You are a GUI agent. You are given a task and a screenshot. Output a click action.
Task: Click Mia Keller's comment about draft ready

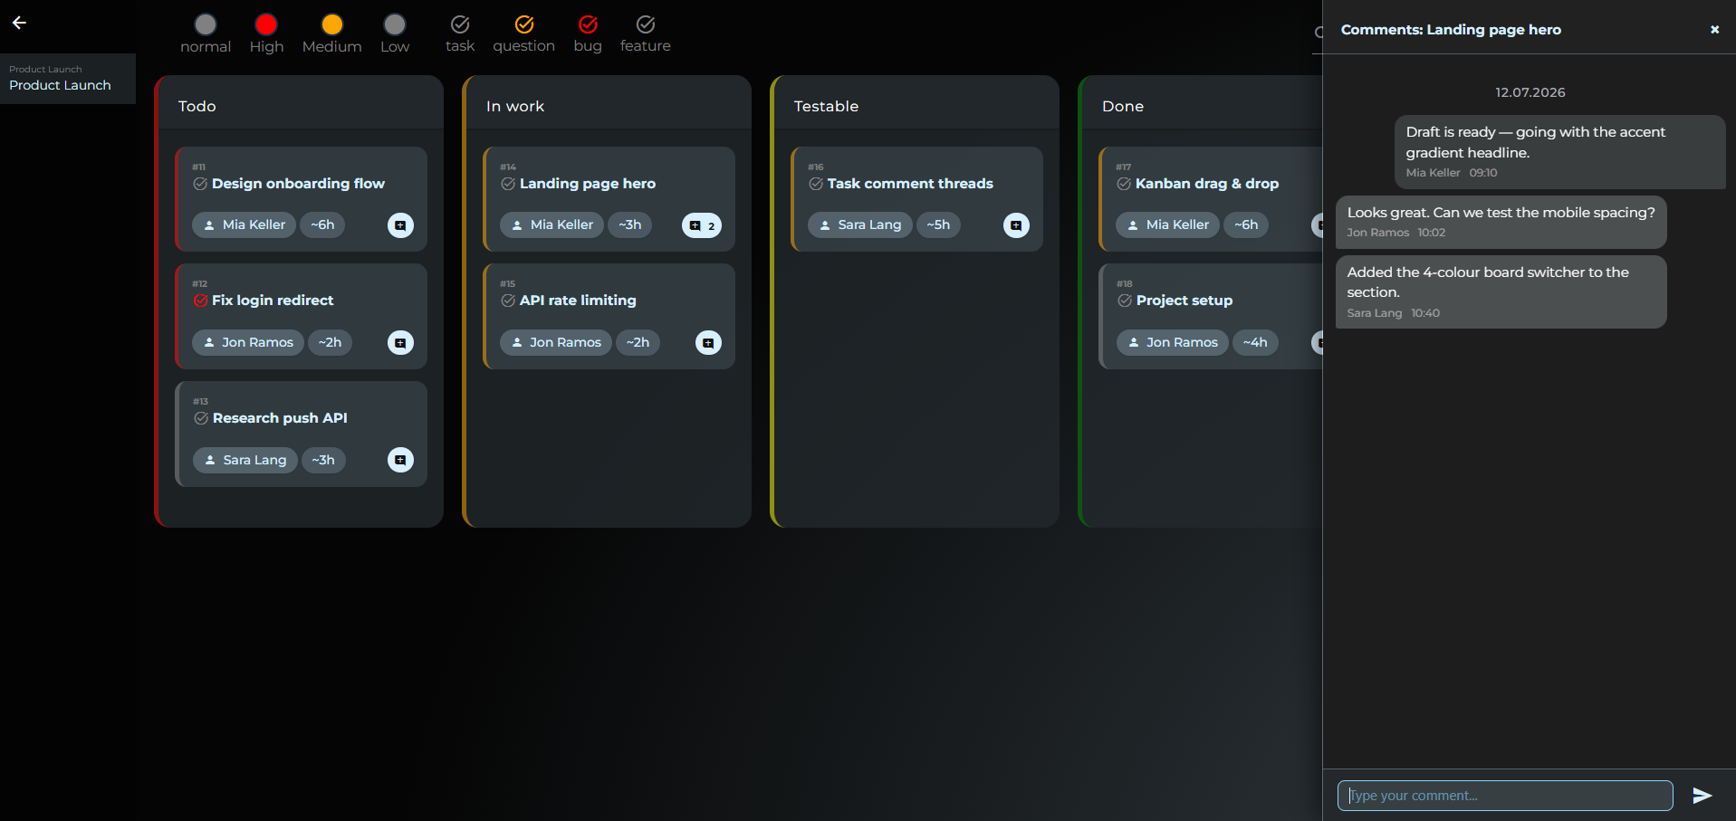tap(1559, 152)
